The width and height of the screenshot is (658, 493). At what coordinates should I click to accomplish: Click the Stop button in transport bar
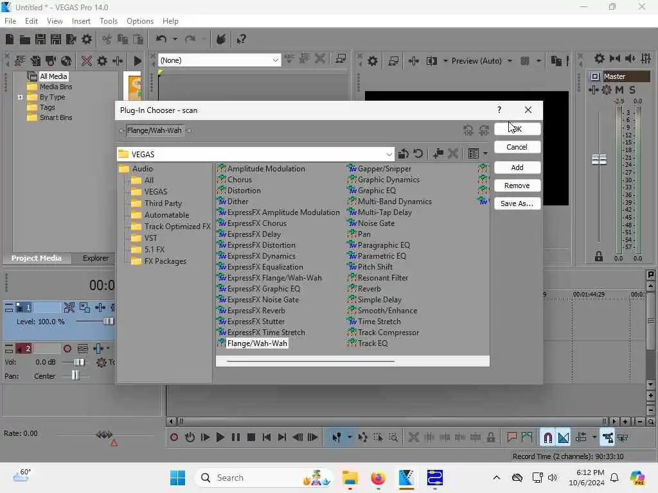coord(251,438)
